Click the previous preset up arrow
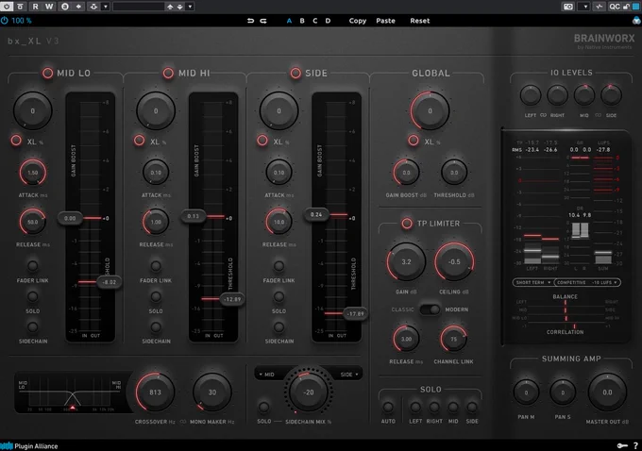 170,7
